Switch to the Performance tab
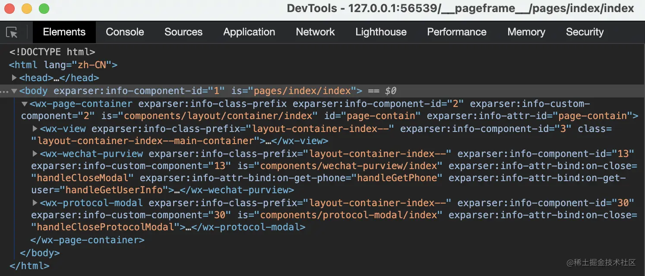The image size is (645, 276). [457, 32]
